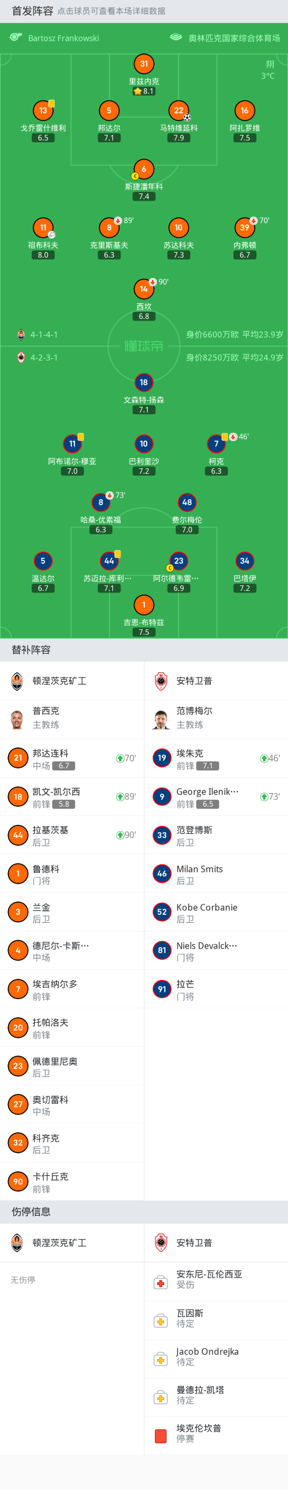Click the Antwerp logo beside 4-2-3-1
The image size is (288, 1490).
point(21,357)
